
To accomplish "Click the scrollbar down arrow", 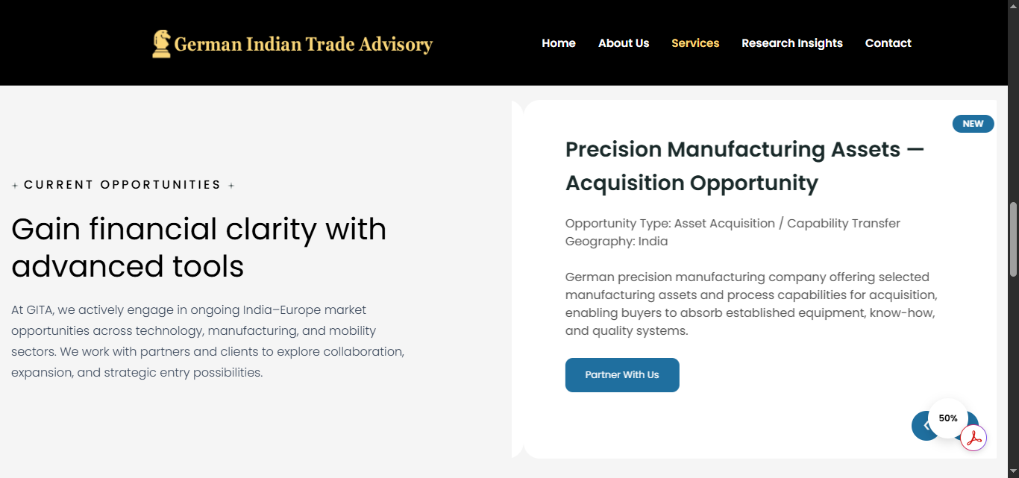I will tap(1013, 471).
